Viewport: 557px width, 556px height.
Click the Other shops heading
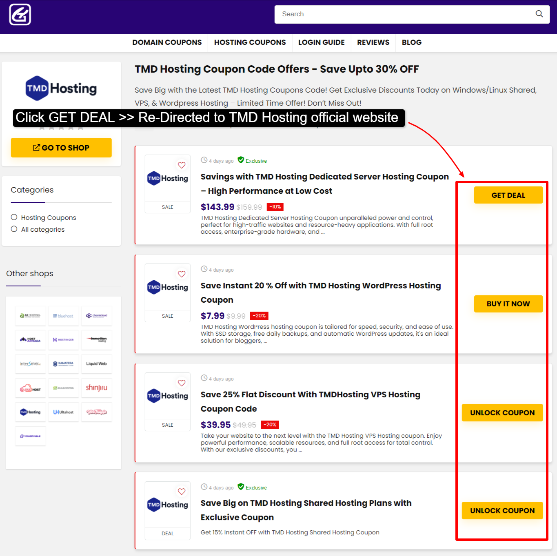click(30, 273)
